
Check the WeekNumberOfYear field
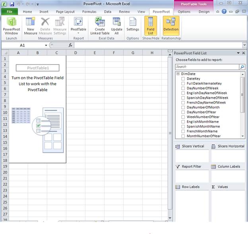coord(183,117)
